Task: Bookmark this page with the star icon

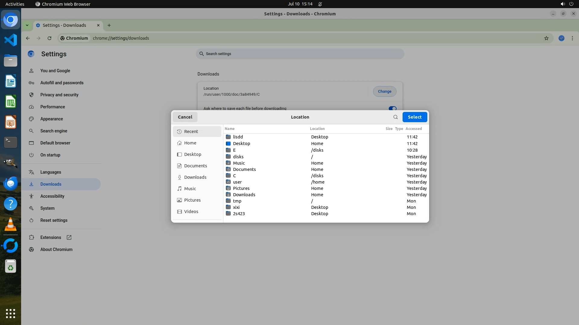Action: pyautogui.click(x=546, y=38)
